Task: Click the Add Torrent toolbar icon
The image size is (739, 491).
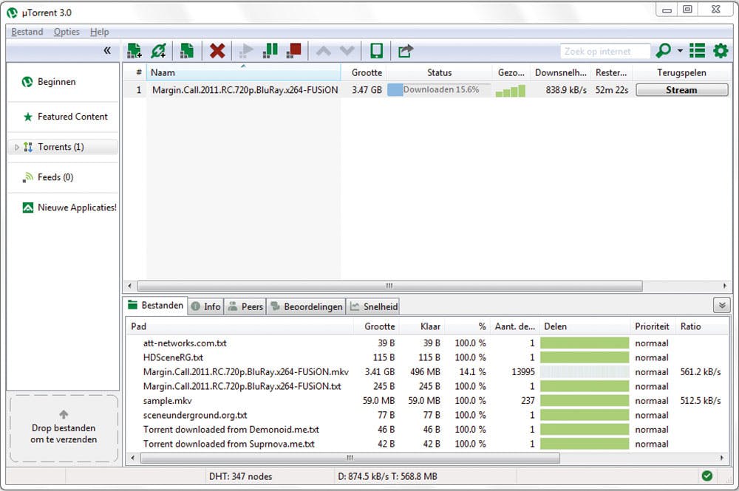Action: click(x=134, y=51)
